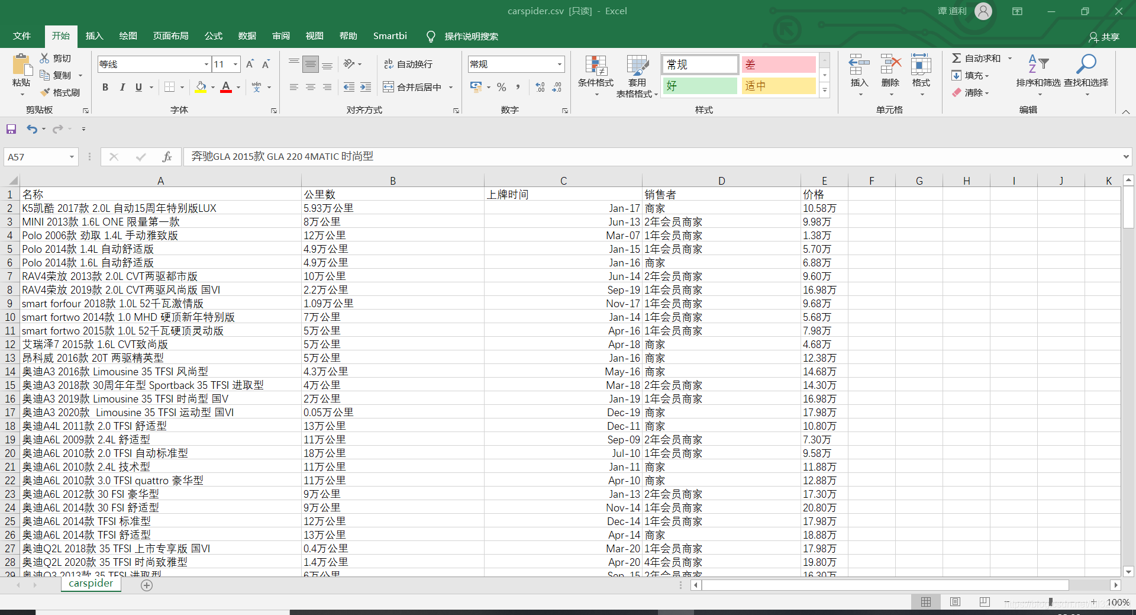Screen dimensions: 1136x615
Task: Increase indent of cell content
Action: coord(366,87)
